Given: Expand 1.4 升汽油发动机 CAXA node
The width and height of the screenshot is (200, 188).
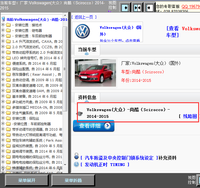Looking at the screenshot, I should pos(3,41).
